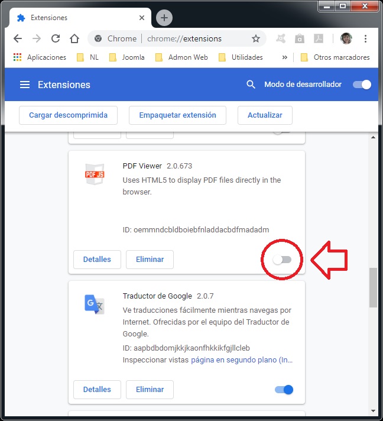The width and height of the screenshot is (383, 421).
Task: Open the Utilidades bookmarks folder
Action: click(x=241, y=57)
